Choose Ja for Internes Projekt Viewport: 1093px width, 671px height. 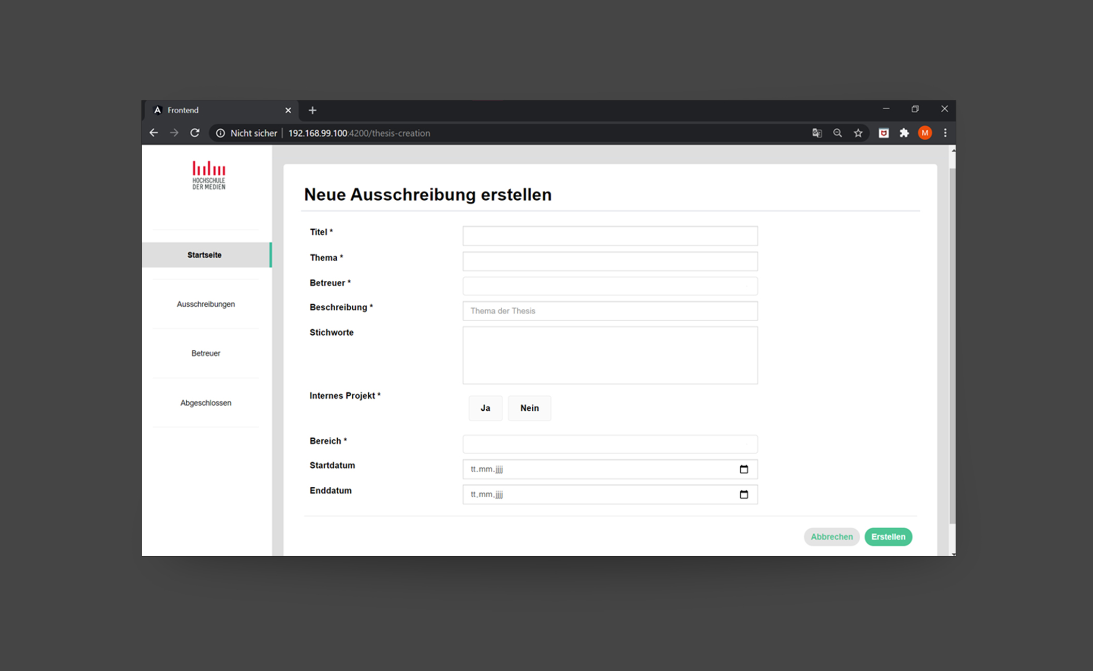click(x=485, y=408)
